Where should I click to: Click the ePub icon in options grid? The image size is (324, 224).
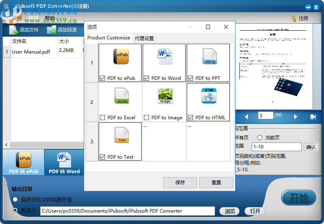pos(121,56)
